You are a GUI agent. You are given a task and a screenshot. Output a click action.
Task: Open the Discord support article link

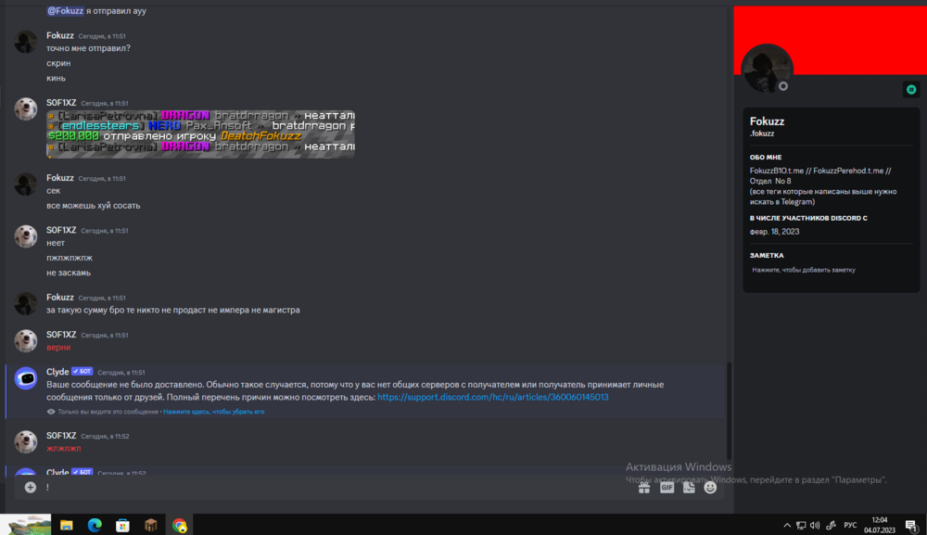click(x=492, y=397)
